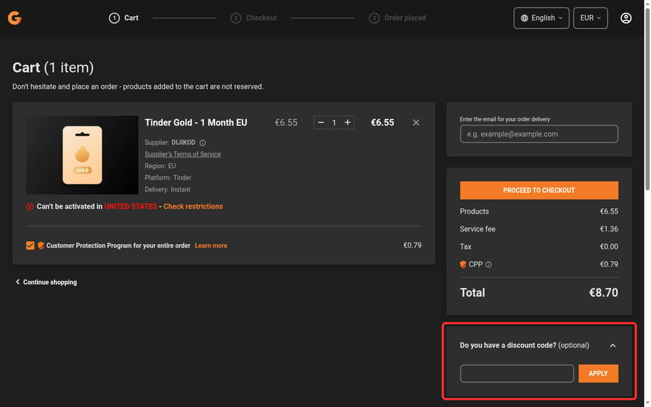651x407 pixels.
Task: Click the red restriction warning icon
Action: click(x=30, y=206)
